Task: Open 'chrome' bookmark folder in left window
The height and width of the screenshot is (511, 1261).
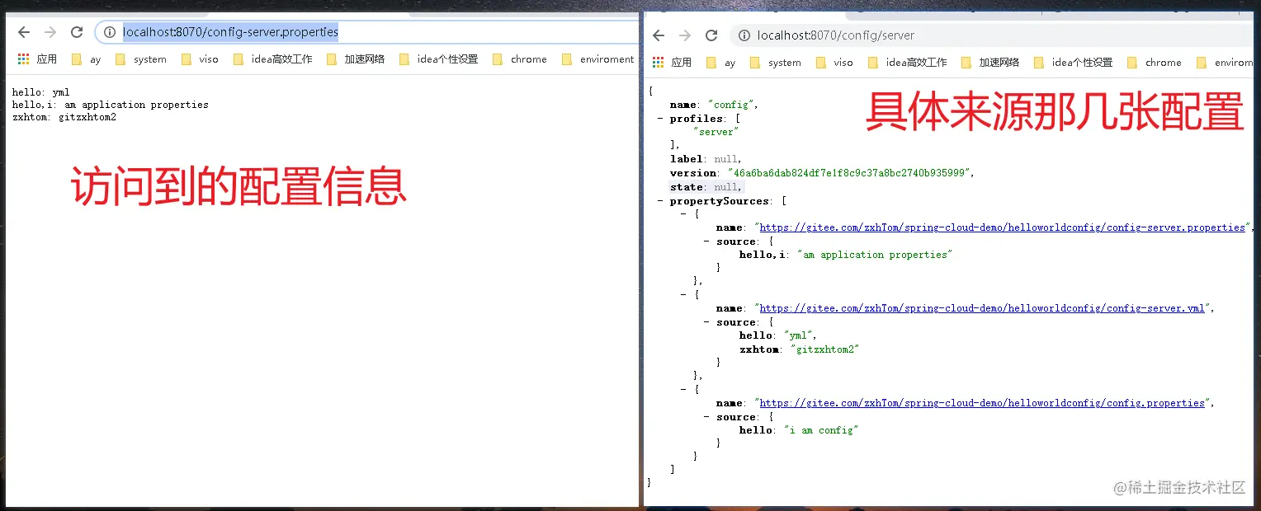Action: (520, 59)
